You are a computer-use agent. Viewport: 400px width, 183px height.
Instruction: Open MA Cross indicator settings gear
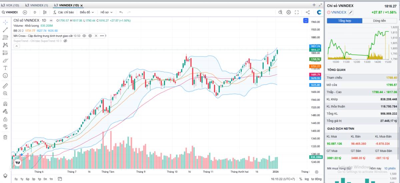(x=90, y=36)
